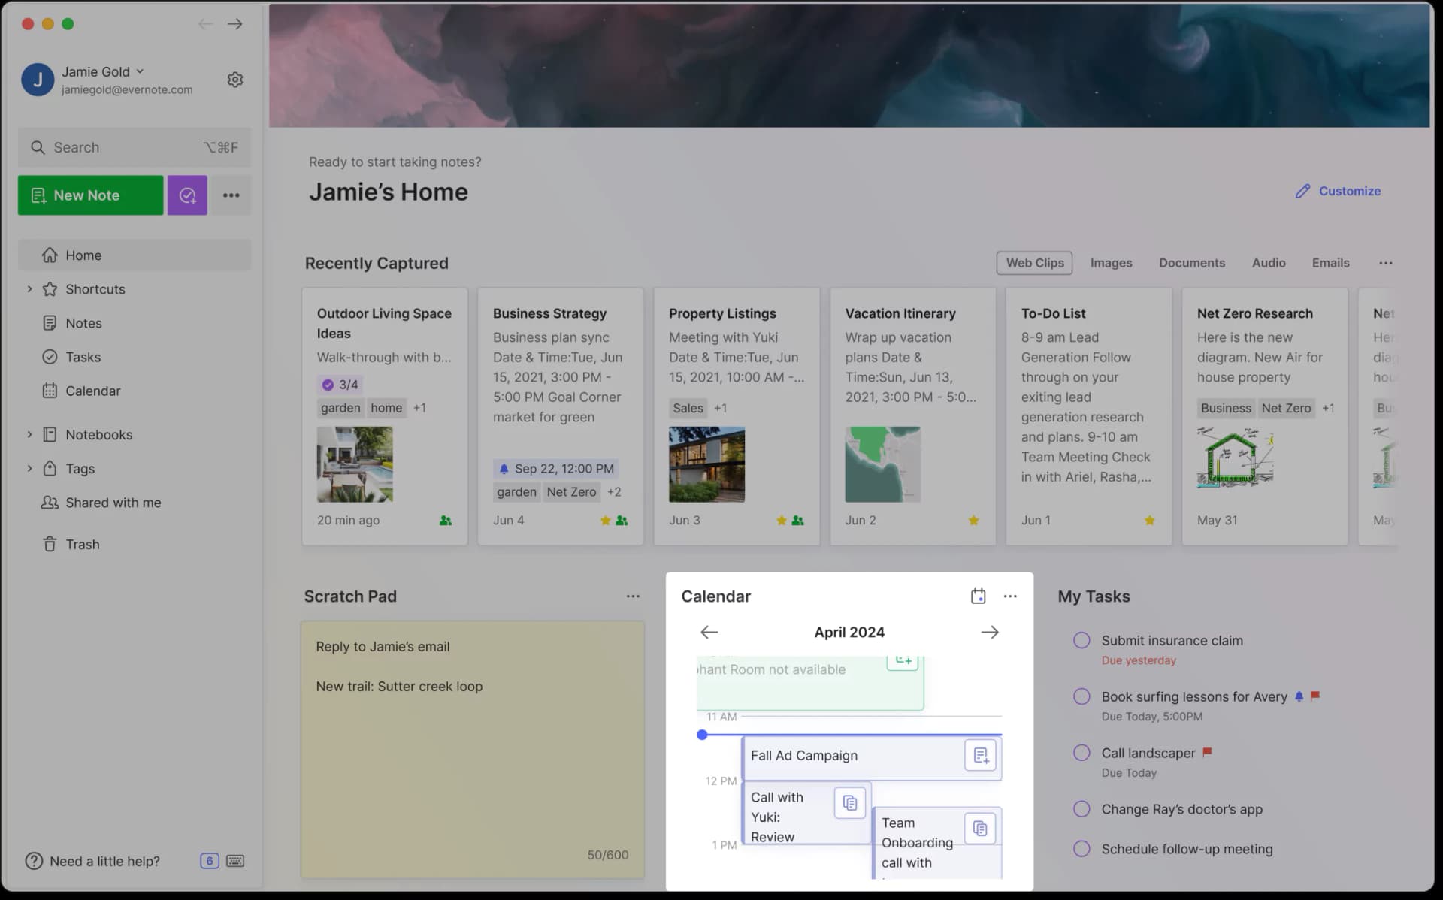Open Customize for Jamie's Home
Image resolution: width=1443 pixels, height=900 pixels.
pos(1338,191)
